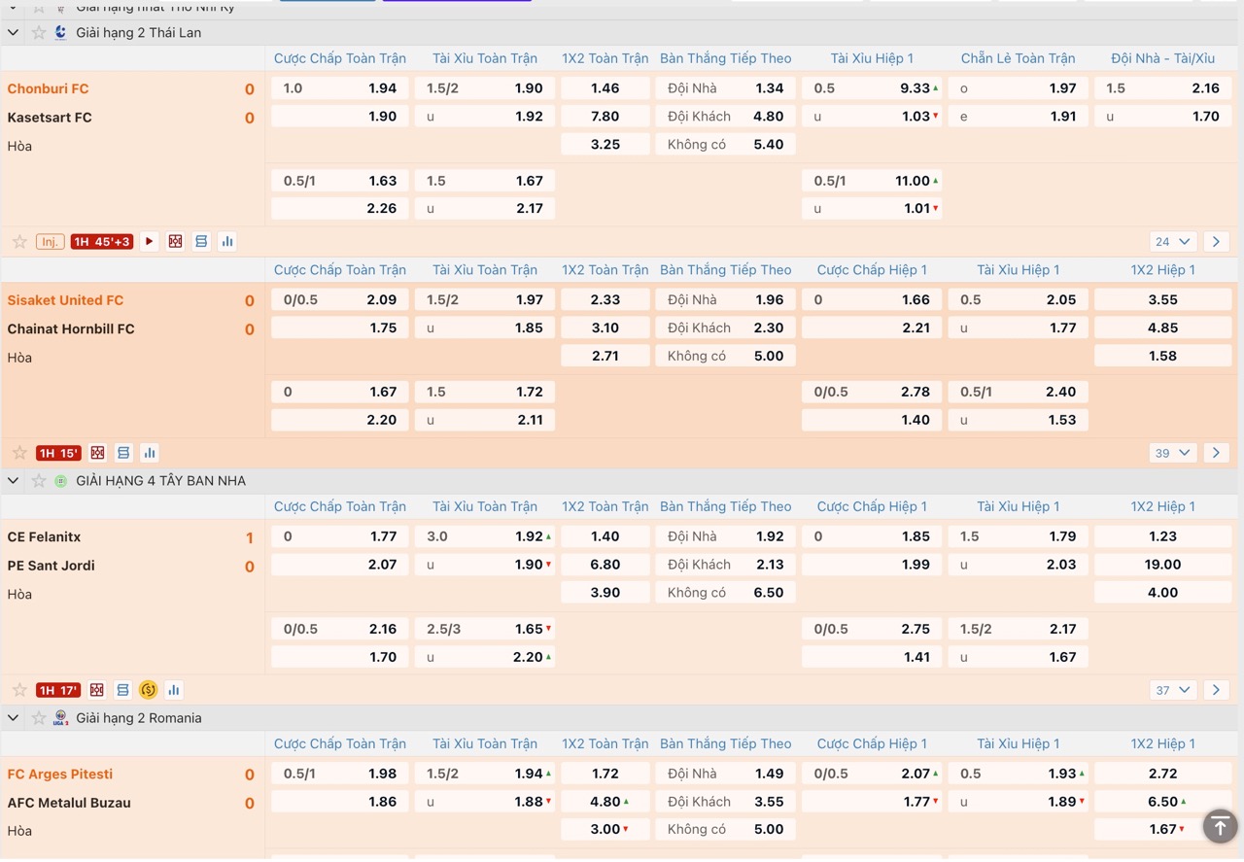This screenshot has height=862, width=1244.
Task: Click Thai league logo beside Giải hạng 2 Thái Lan
Action: 61,32
